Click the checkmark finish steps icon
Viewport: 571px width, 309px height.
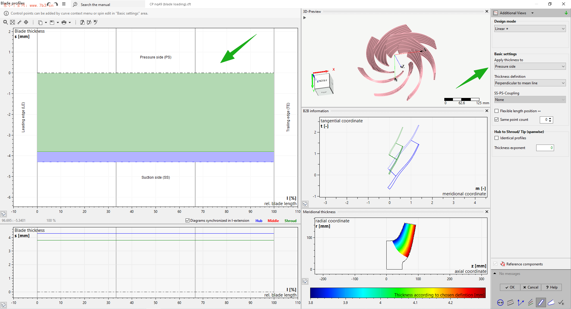[561, 303]
